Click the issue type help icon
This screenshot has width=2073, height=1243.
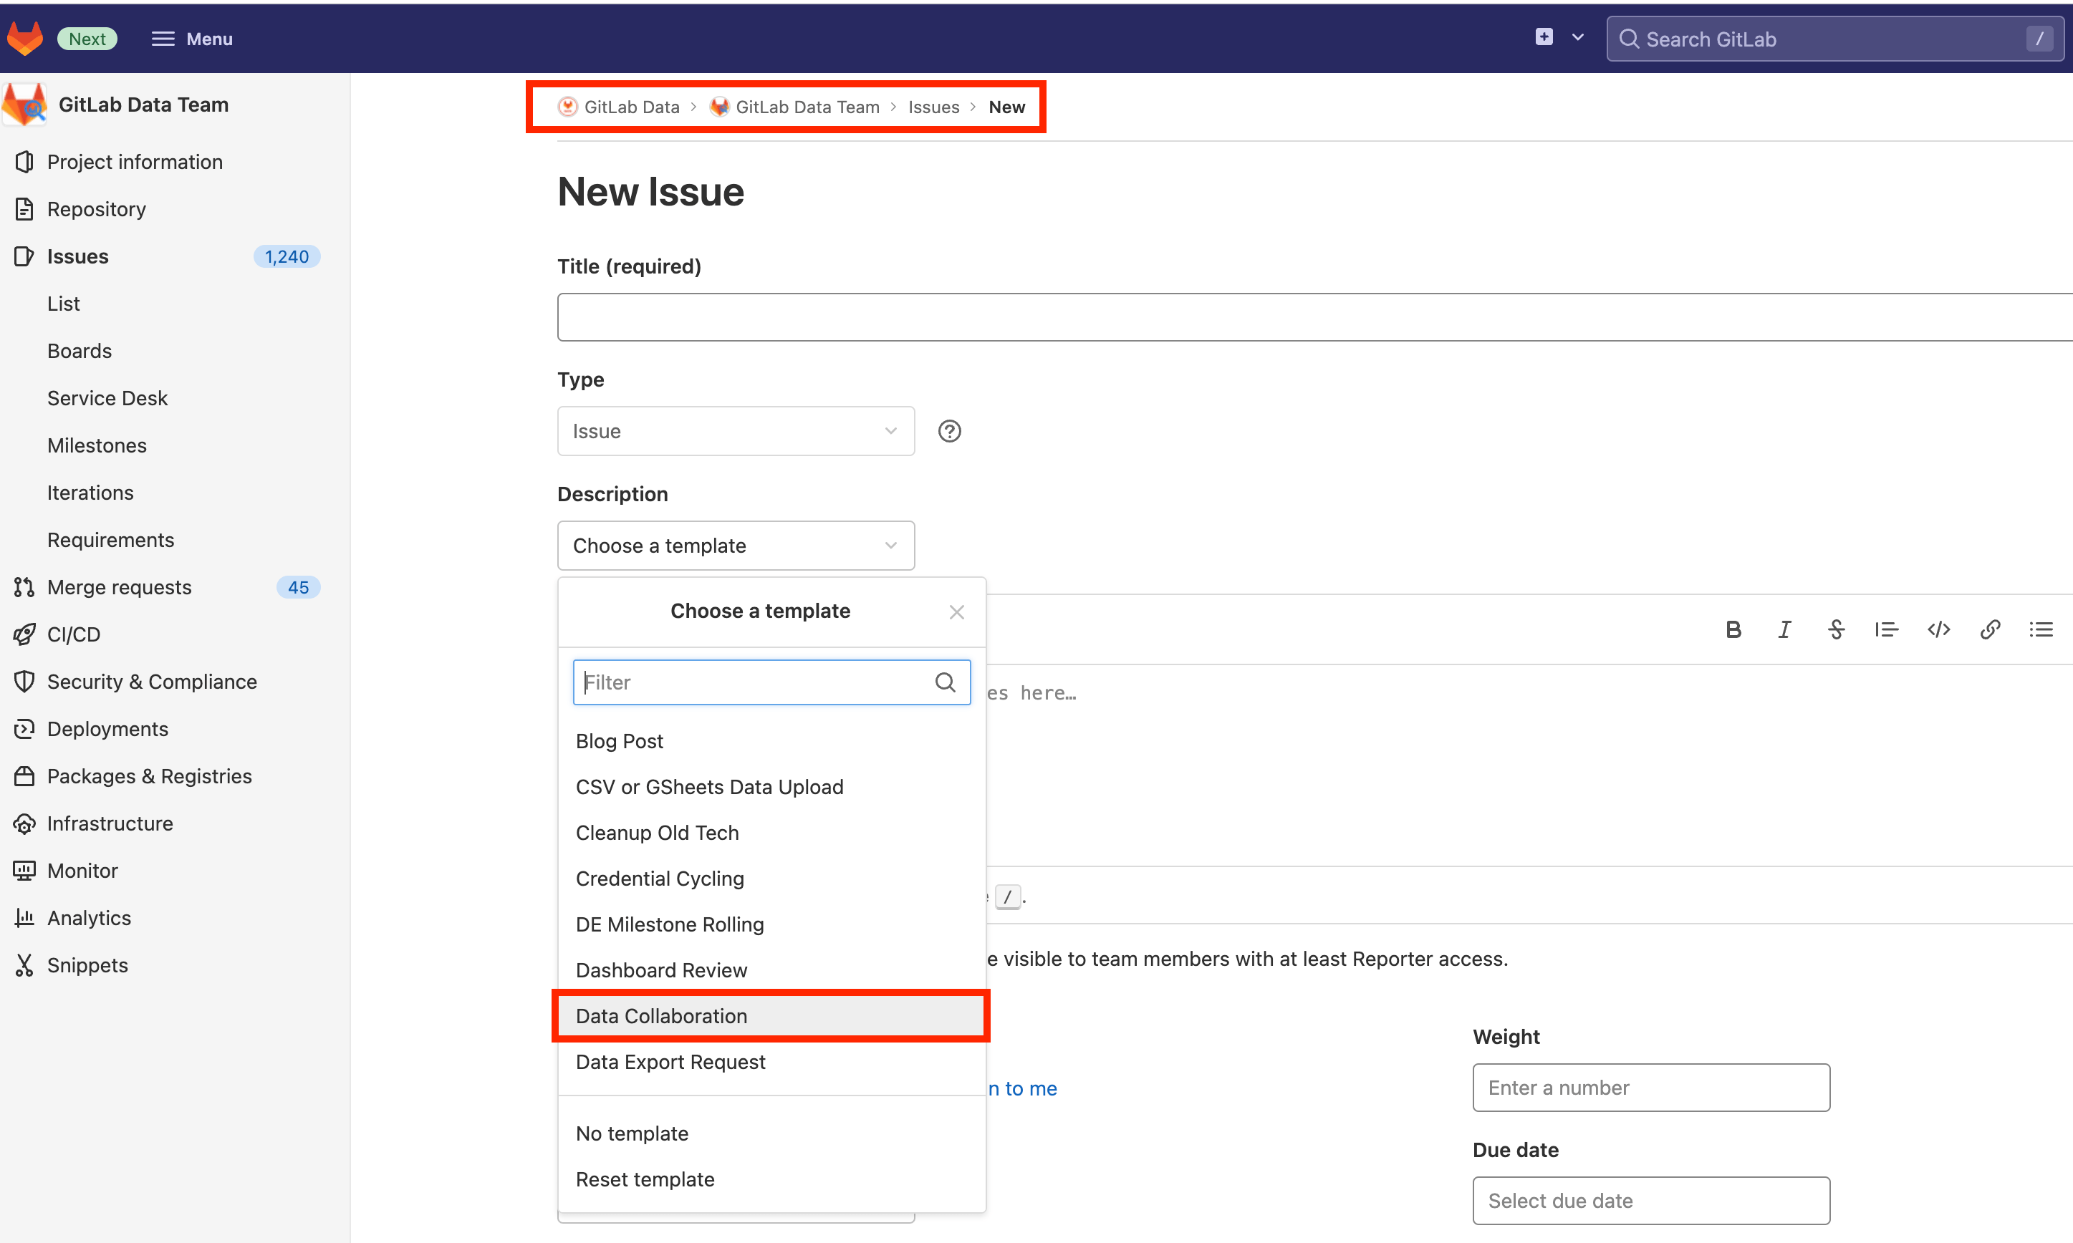point(949,431)
